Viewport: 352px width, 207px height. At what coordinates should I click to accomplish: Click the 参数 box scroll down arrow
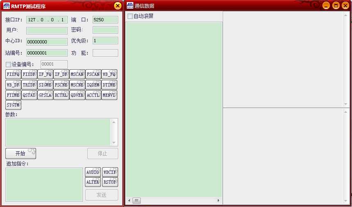[x=114, y=143]
